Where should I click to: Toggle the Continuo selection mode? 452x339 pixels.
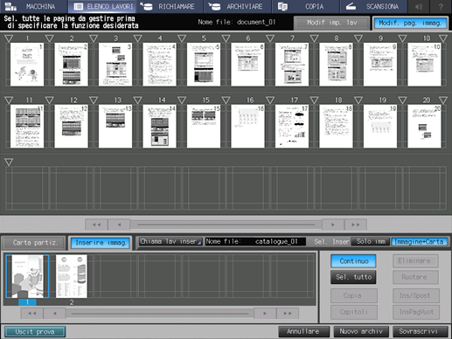click(x=353, y=261)
